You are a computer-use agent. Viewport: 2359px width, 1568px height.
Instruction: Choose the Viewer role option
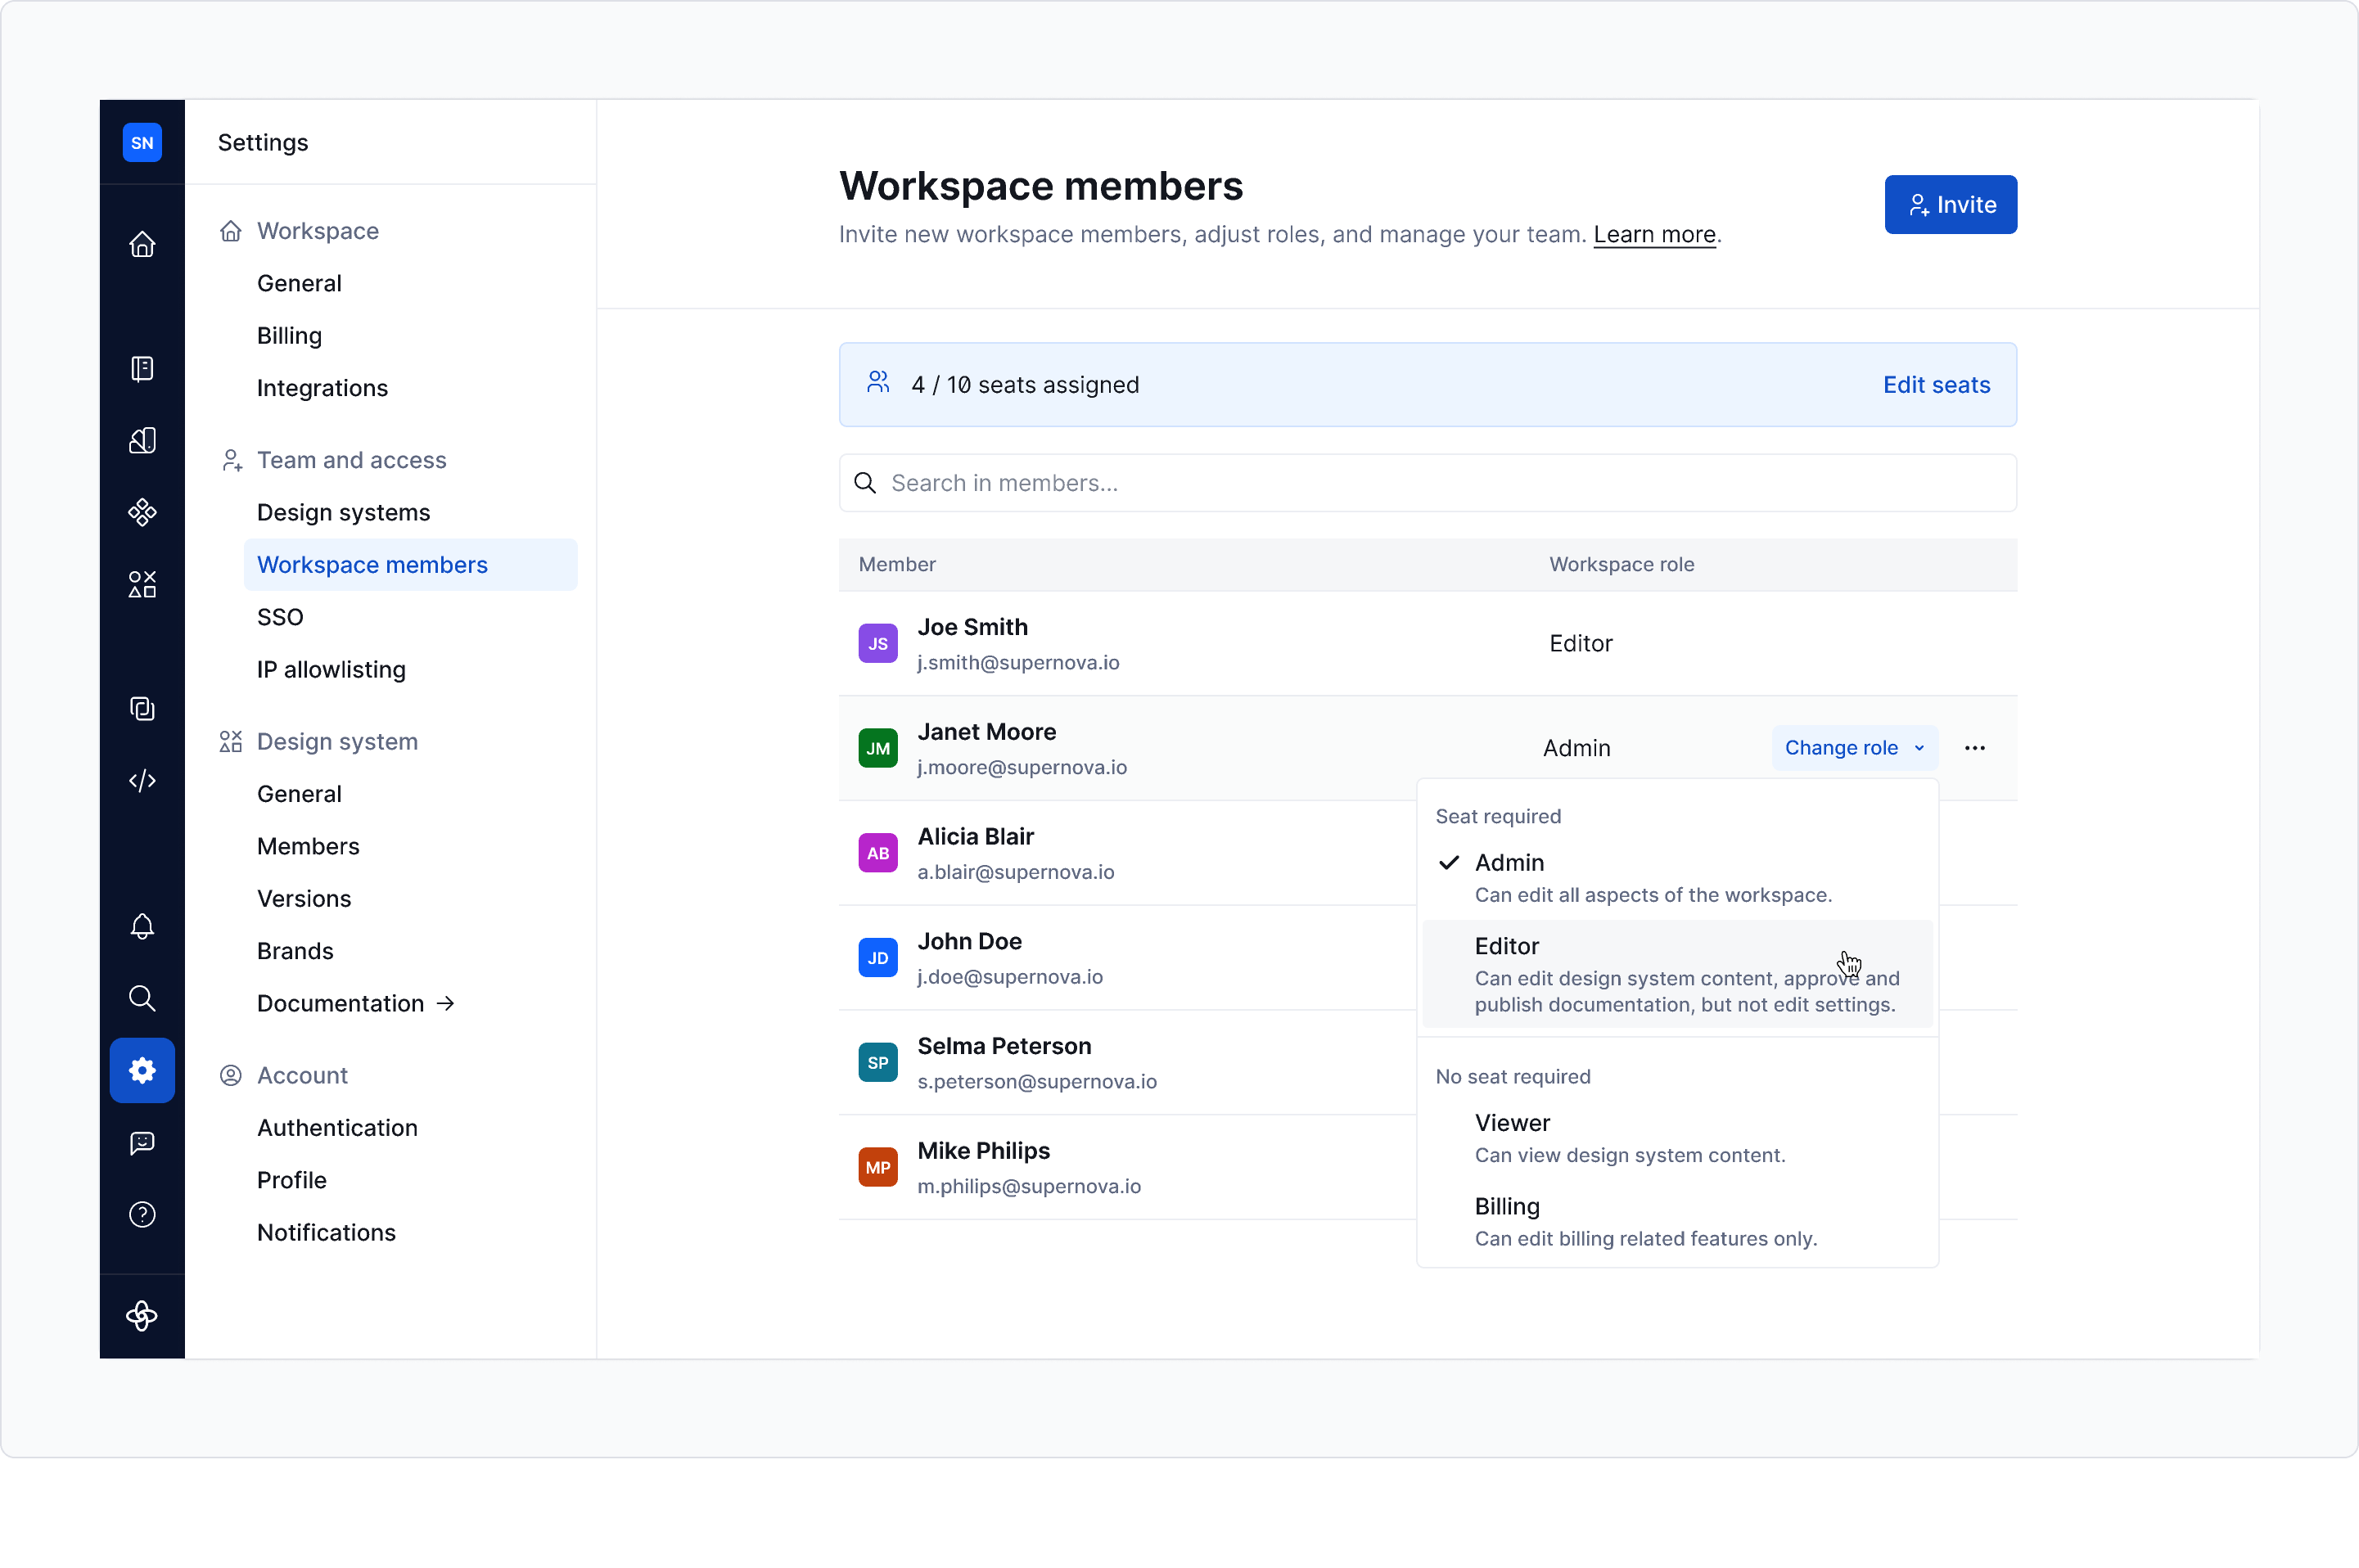point(1511,1122)
